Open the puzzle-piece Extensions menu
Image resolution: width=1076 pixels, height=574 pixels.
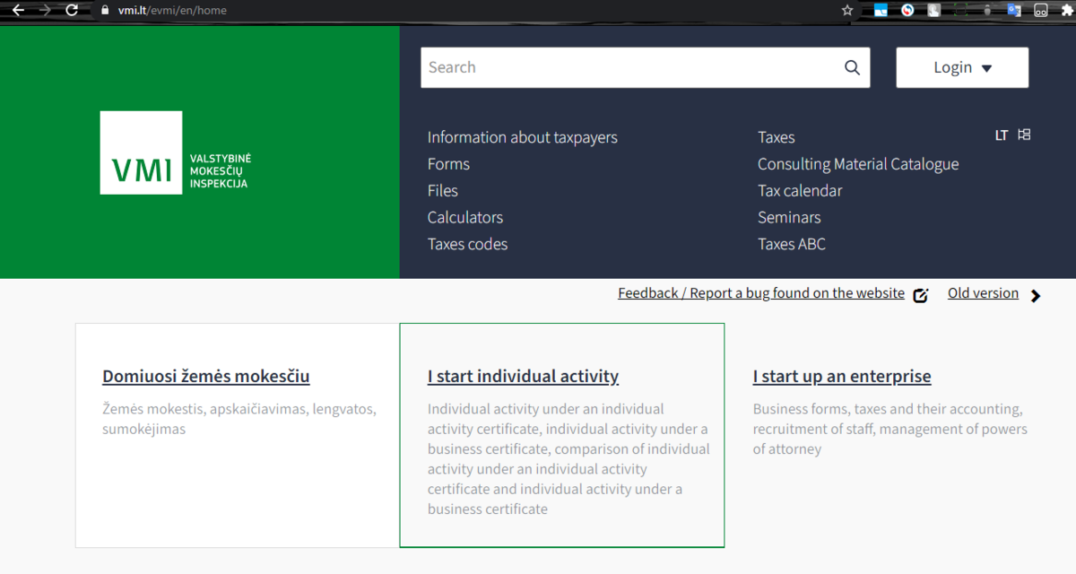point(1067,11)
